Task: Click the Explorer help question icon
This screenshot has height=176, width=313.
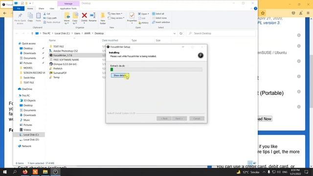Action: [x=255, y=9]
